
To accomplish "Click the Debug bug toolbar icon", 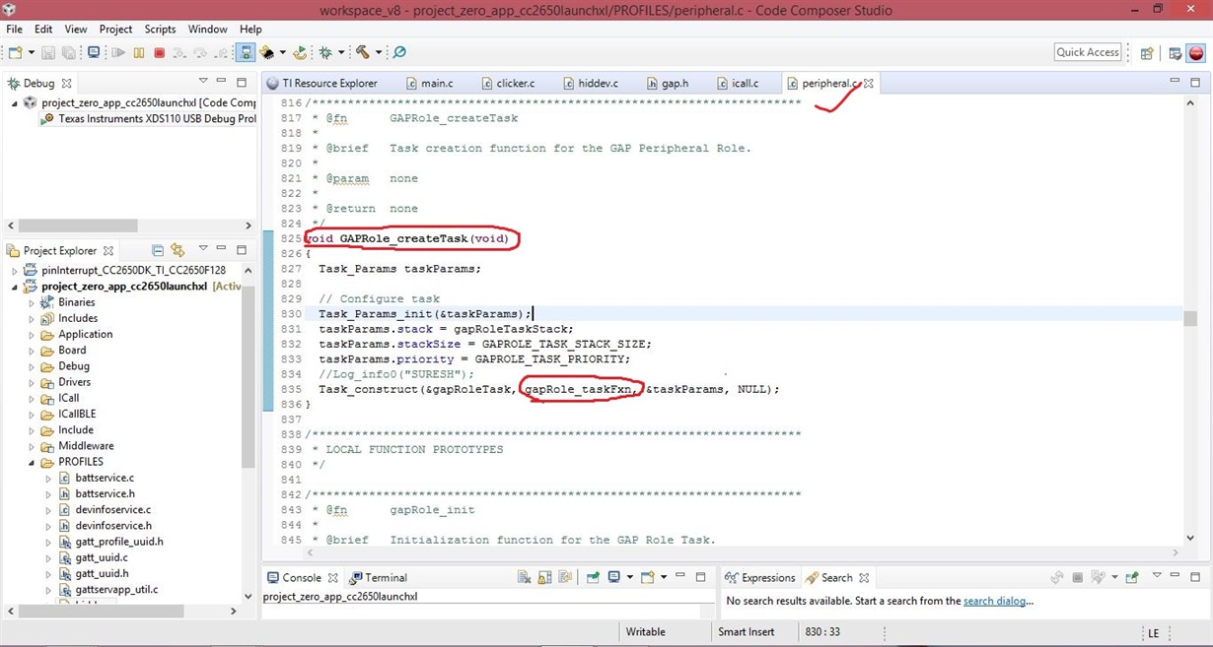I will pyautogui.click(x=326, y=52).
